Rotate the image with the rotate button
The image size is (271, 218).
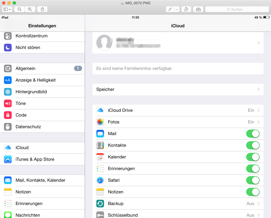(x=186, y=9)
